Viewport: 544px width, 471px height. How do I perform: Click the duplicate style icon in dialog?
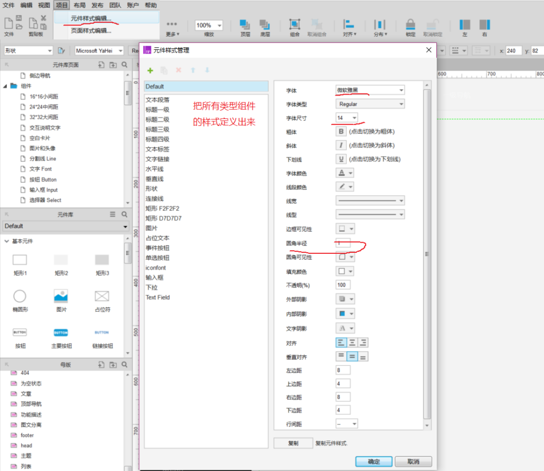[164, 71]
